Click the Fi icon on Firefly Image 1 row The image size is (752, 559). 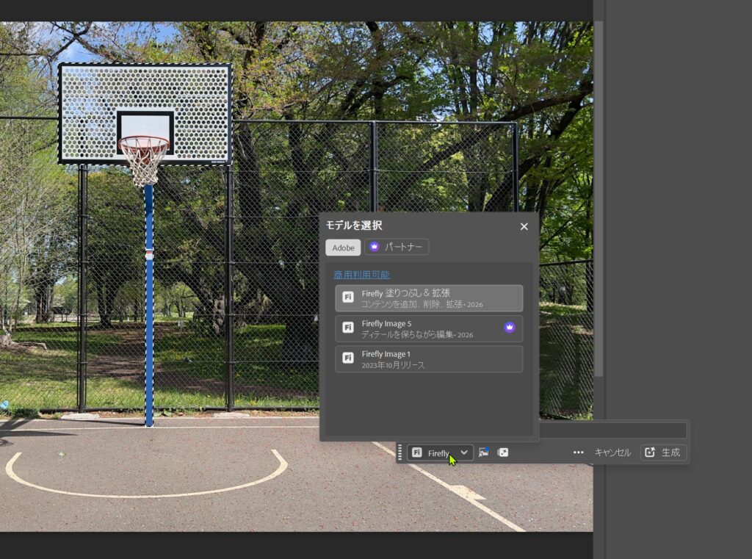coord(348,358)
